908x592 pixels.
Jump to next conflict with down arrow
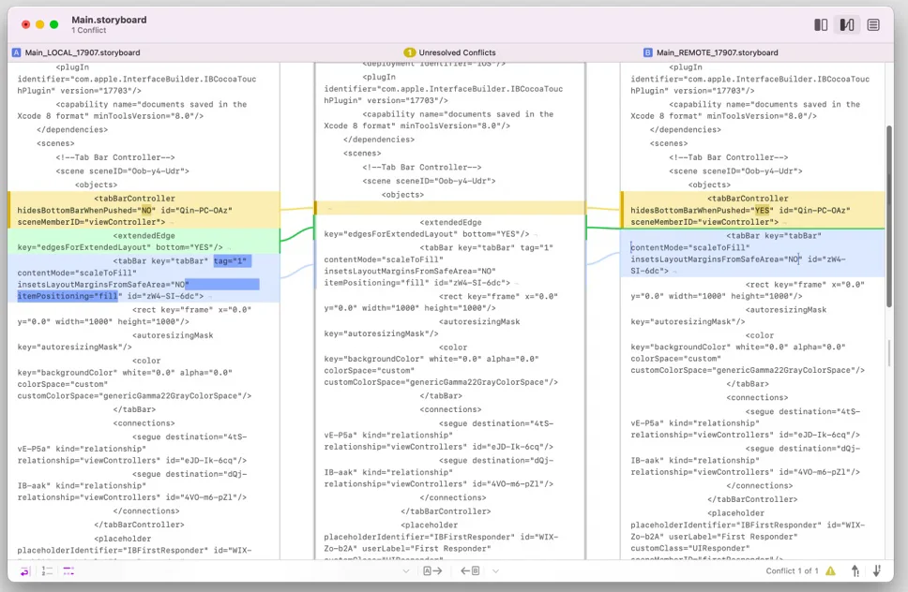877,571
